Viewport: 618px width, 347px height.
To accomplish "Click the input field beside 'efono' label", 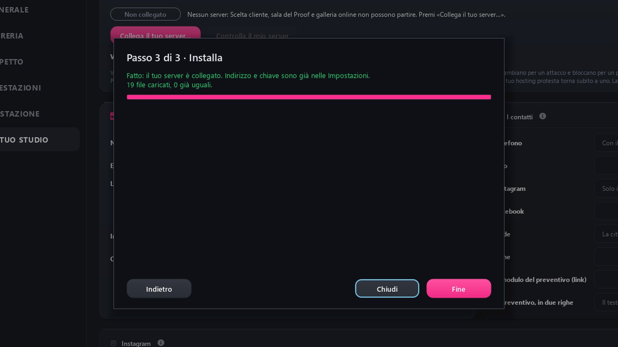I will [606, 143].
